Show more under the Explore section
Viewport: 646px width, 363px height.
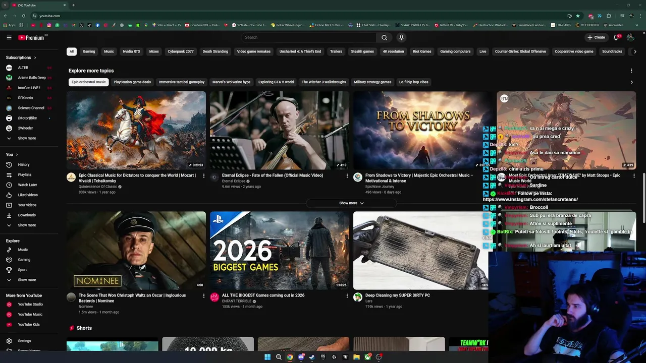click(x=27, y=280)
